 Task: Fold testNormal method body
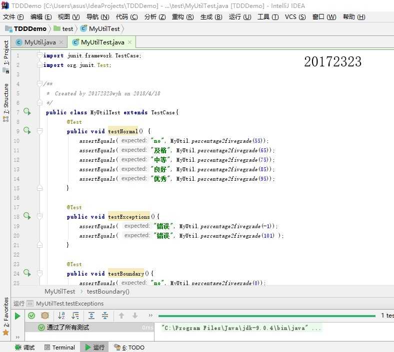coord(39,131)
